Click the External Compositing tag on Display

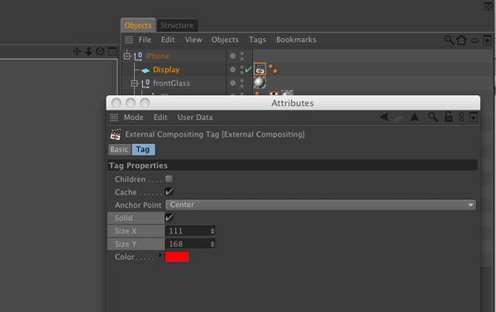coord(260,69)
